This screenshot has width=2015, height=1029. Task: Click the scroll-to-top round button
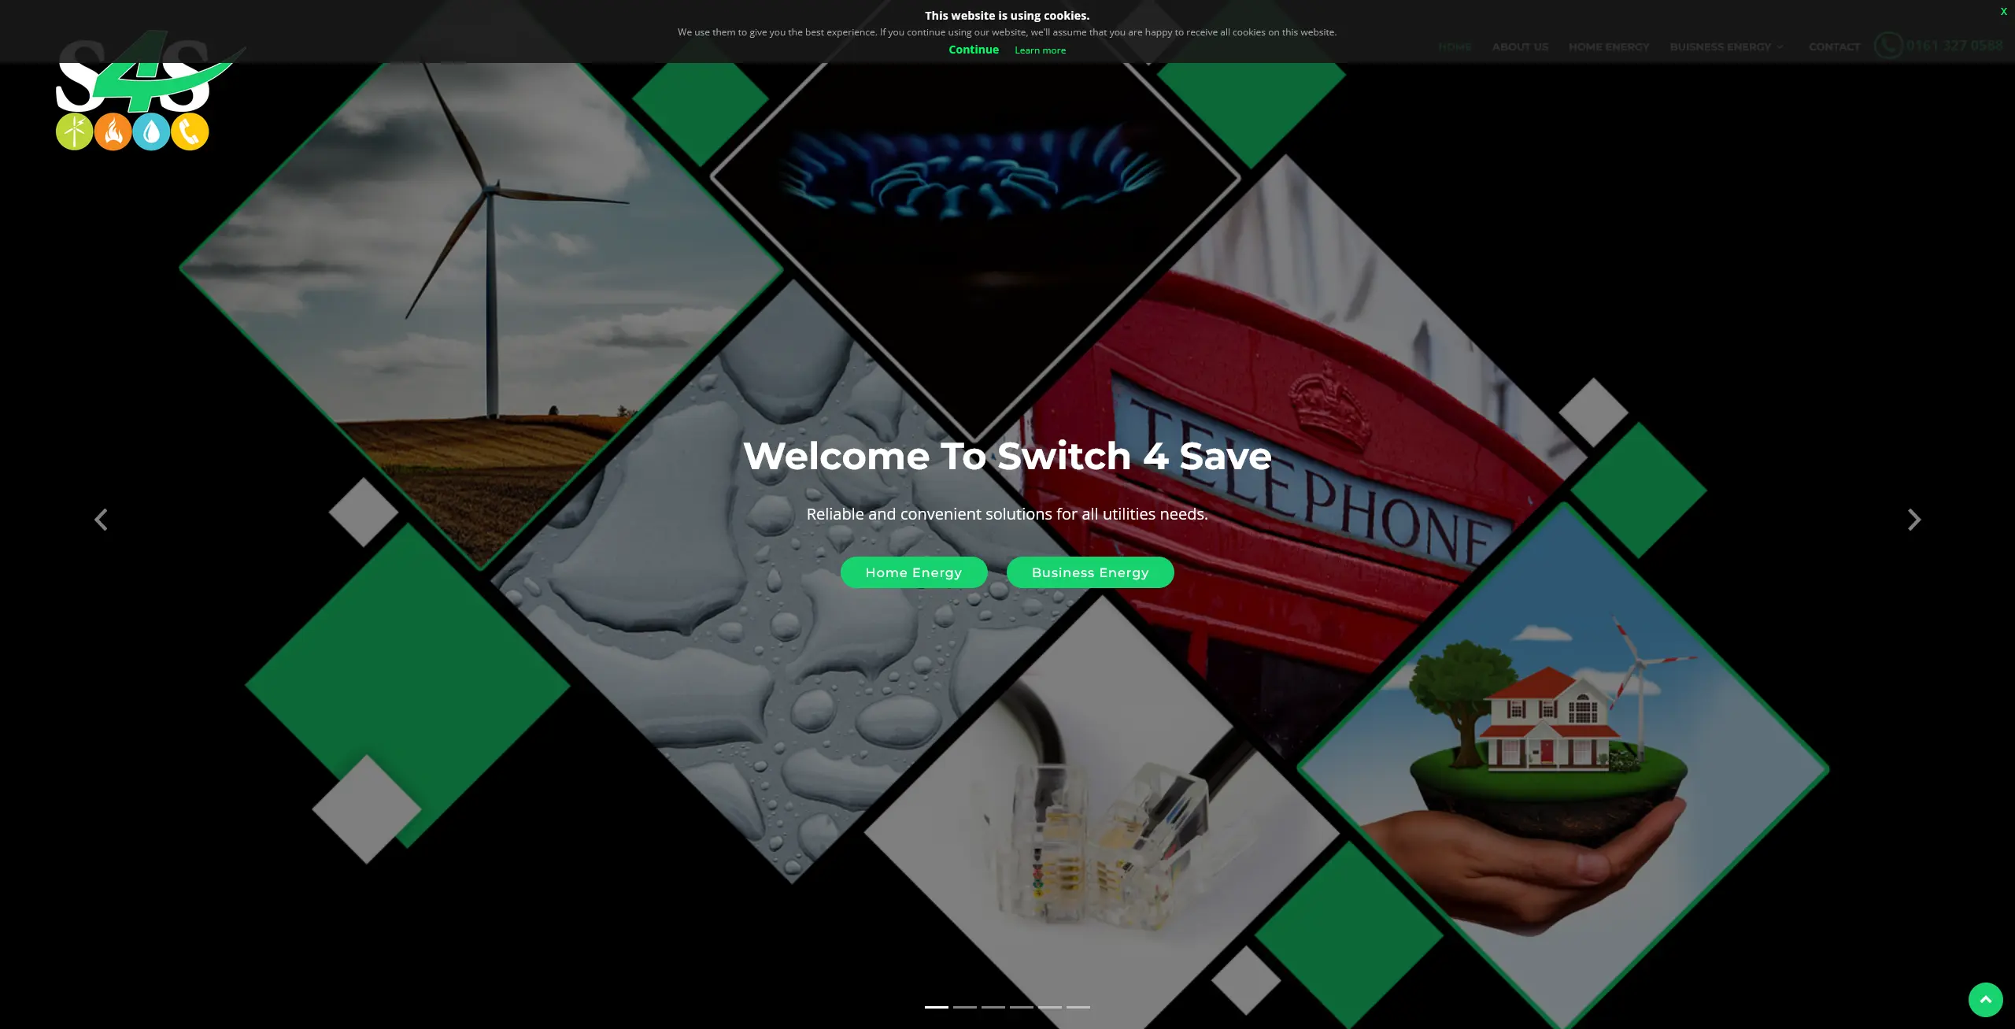coord(1985,1000)
